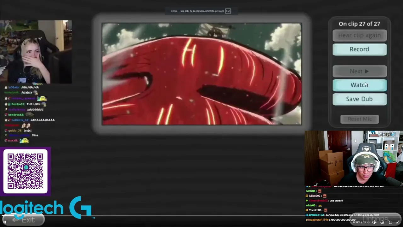Click the 'JAKAJAAJKAAA' chat message
The width and height of the screenshot is (403, 227).
[42, 120]
